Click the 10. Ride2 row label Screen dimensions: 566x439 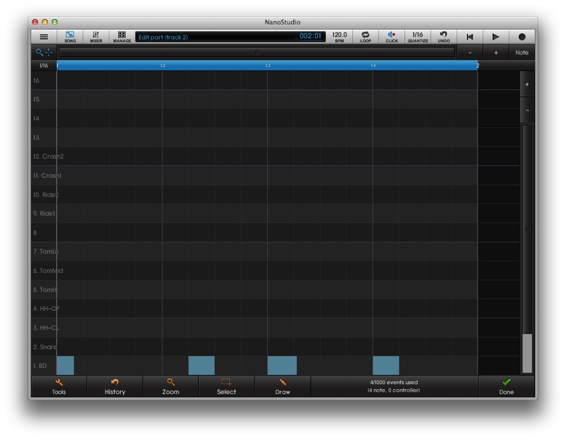(x=46, y=195)
